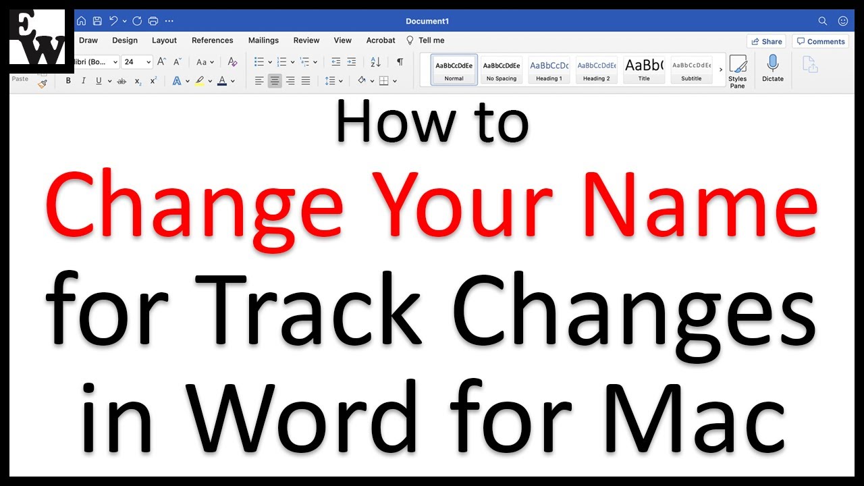Redo with the circular arrow icon
864x486 pixels.
[138, 21]
